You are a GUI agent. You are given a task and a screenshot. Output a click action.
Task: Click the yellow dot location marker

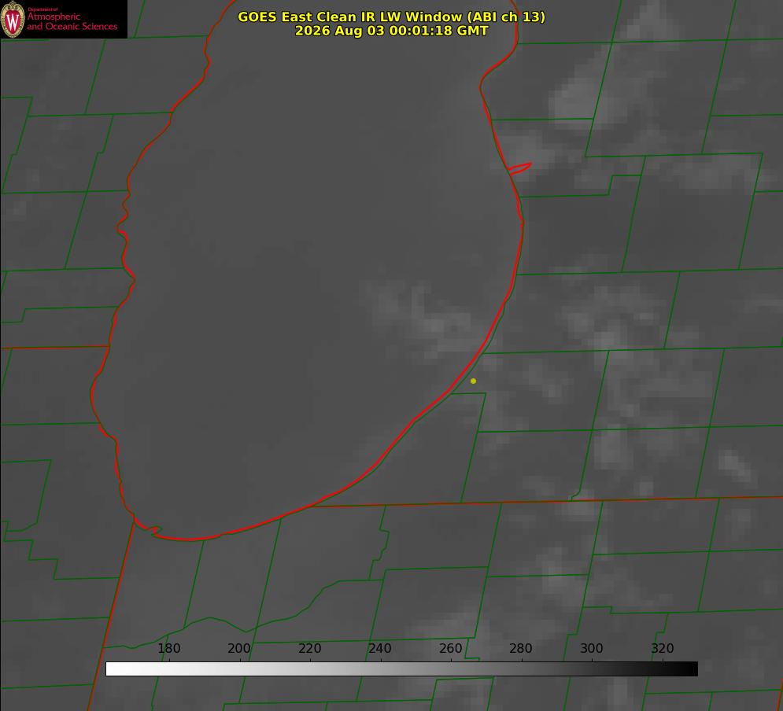click(473, 381)
